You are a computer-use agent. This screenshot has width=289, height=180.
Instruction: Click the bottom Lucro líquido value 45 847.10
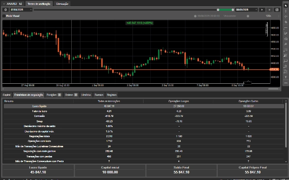click(x=38, y=172)
